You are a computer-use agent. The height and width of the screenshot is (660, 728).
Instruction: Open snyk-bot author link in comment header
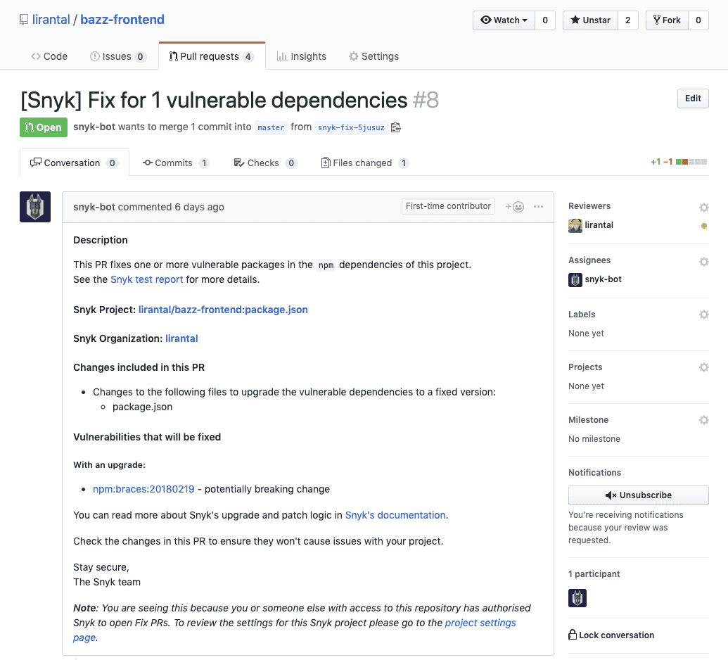tap(94, 207)
